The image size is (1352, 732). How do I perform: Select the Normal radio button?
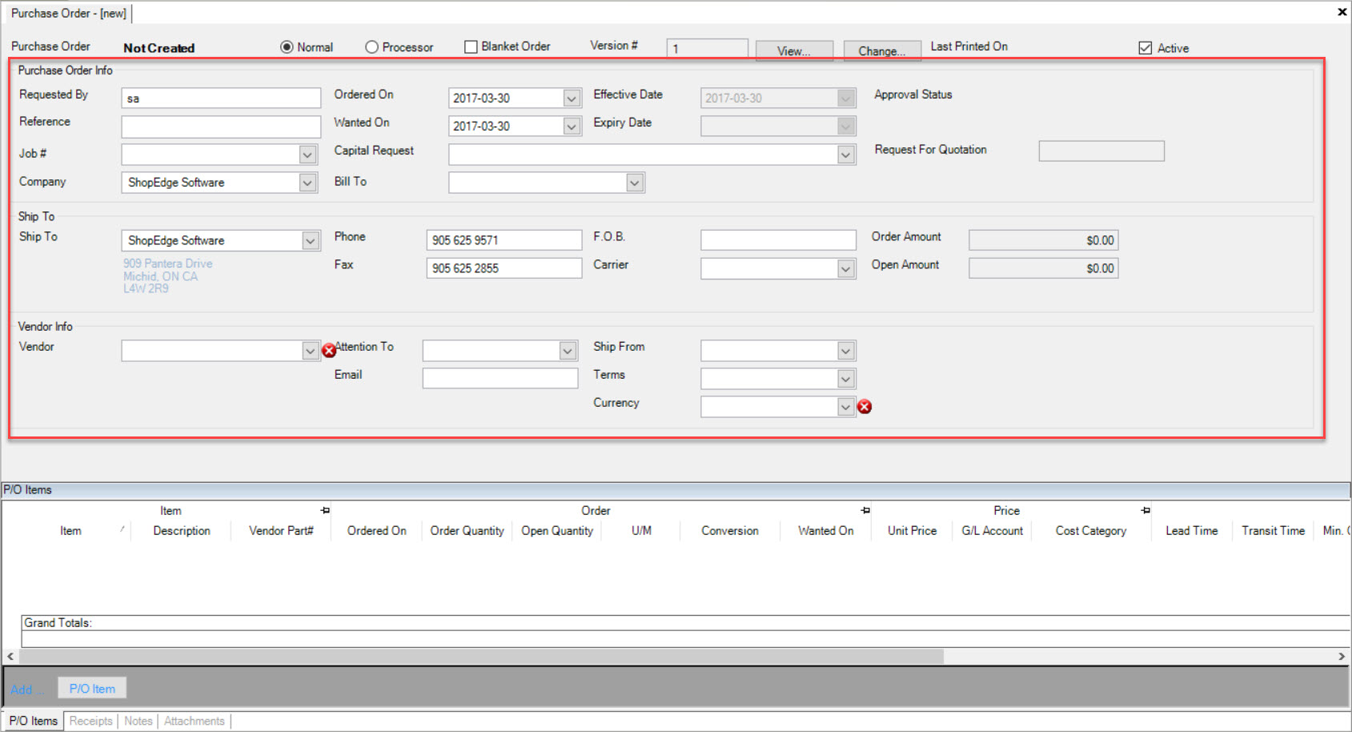287,47
